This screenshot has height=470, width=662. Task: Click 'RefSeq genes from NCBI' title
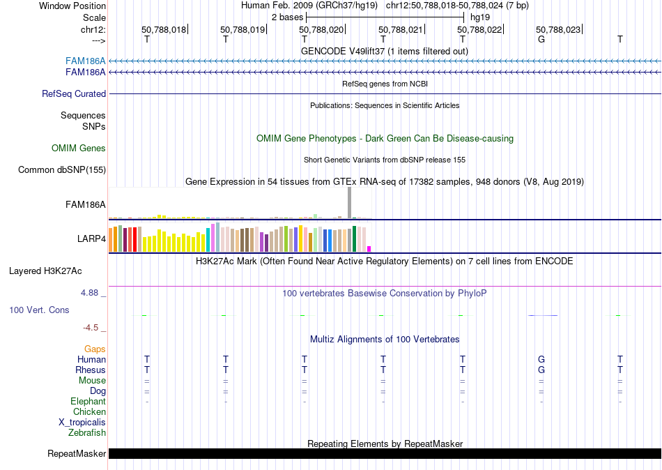(385, 84)
